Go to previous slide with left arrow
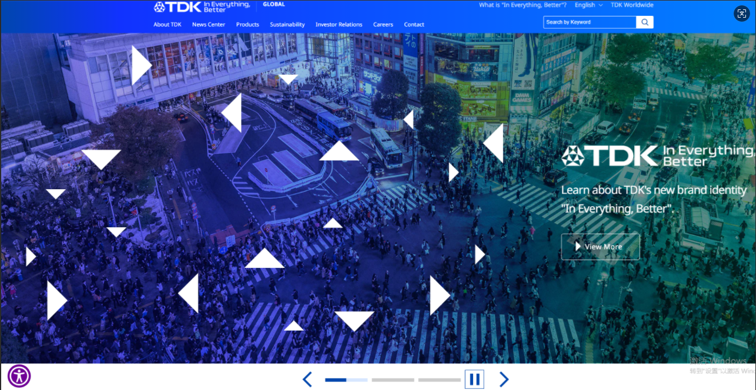The width and height of the screenshot is (756, 390). [x=307, y=379]
